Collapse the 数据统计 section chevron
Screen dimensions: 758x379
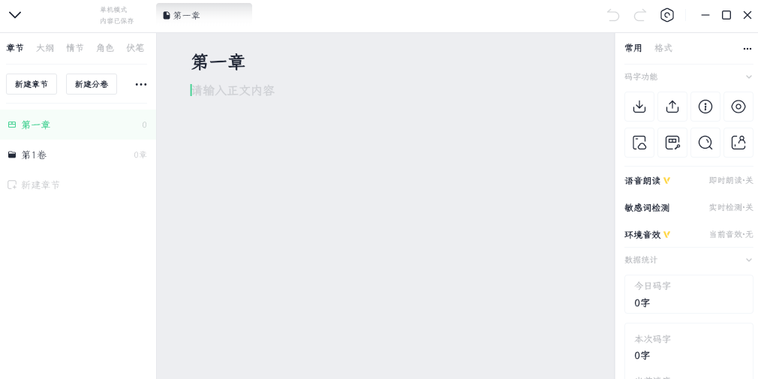tap(749, 260)
